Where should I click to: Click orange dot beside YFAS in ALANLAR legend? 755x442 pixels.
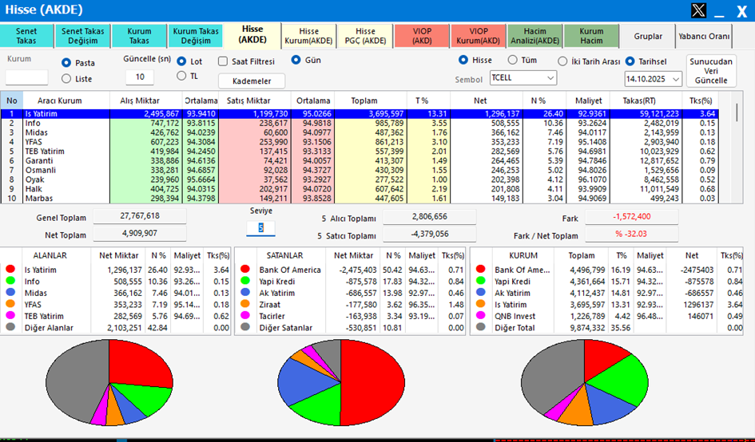[10, 303]
